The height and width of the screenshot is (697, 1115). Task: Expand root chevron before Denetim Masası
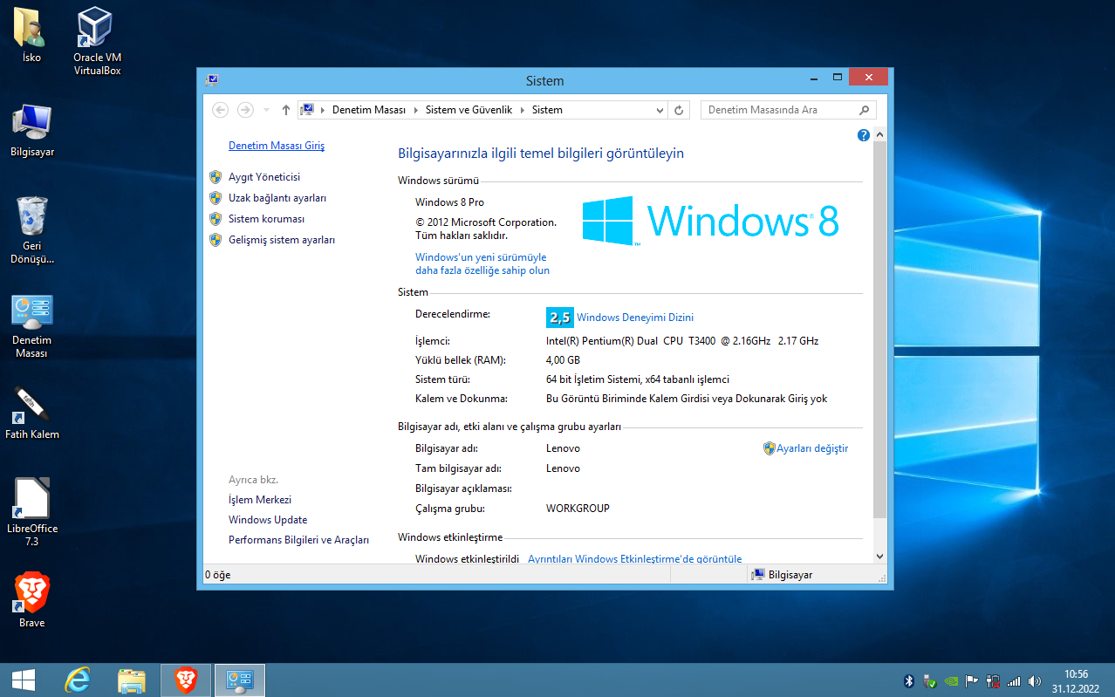click(x=323, y=110)
